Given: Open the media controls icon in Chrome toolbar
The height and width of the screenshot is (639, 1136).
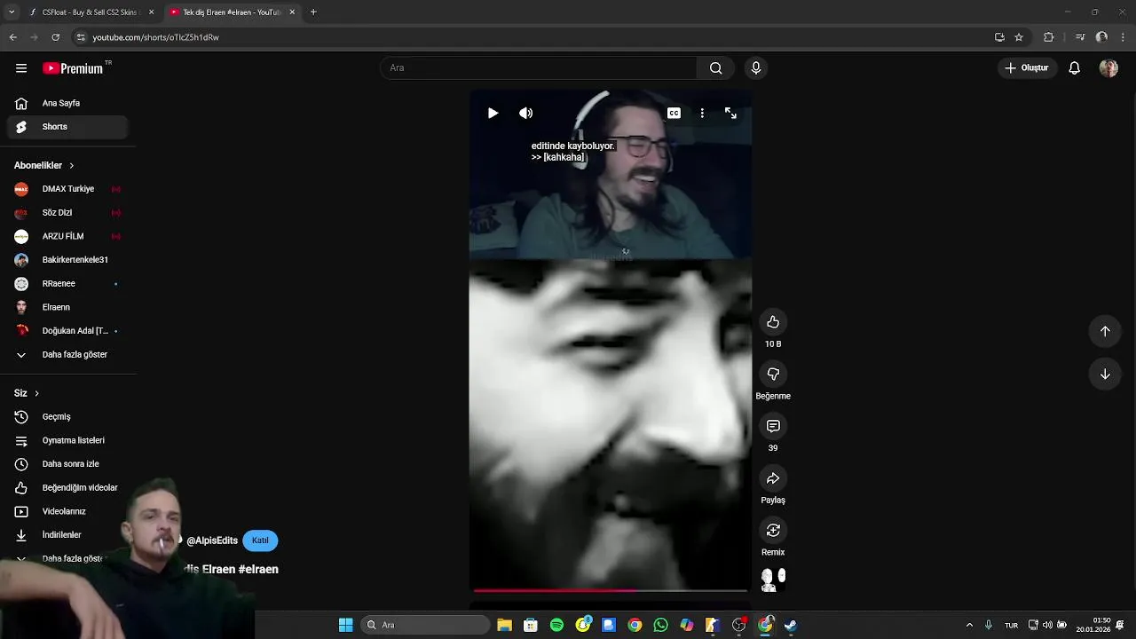Looking at the screenshot, I should point(1080,37).
